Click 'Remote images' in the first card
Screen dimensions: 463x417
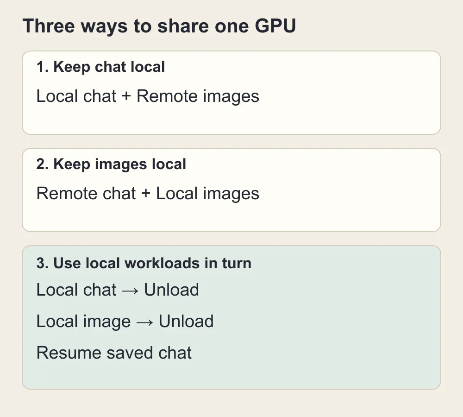(198, 96)
